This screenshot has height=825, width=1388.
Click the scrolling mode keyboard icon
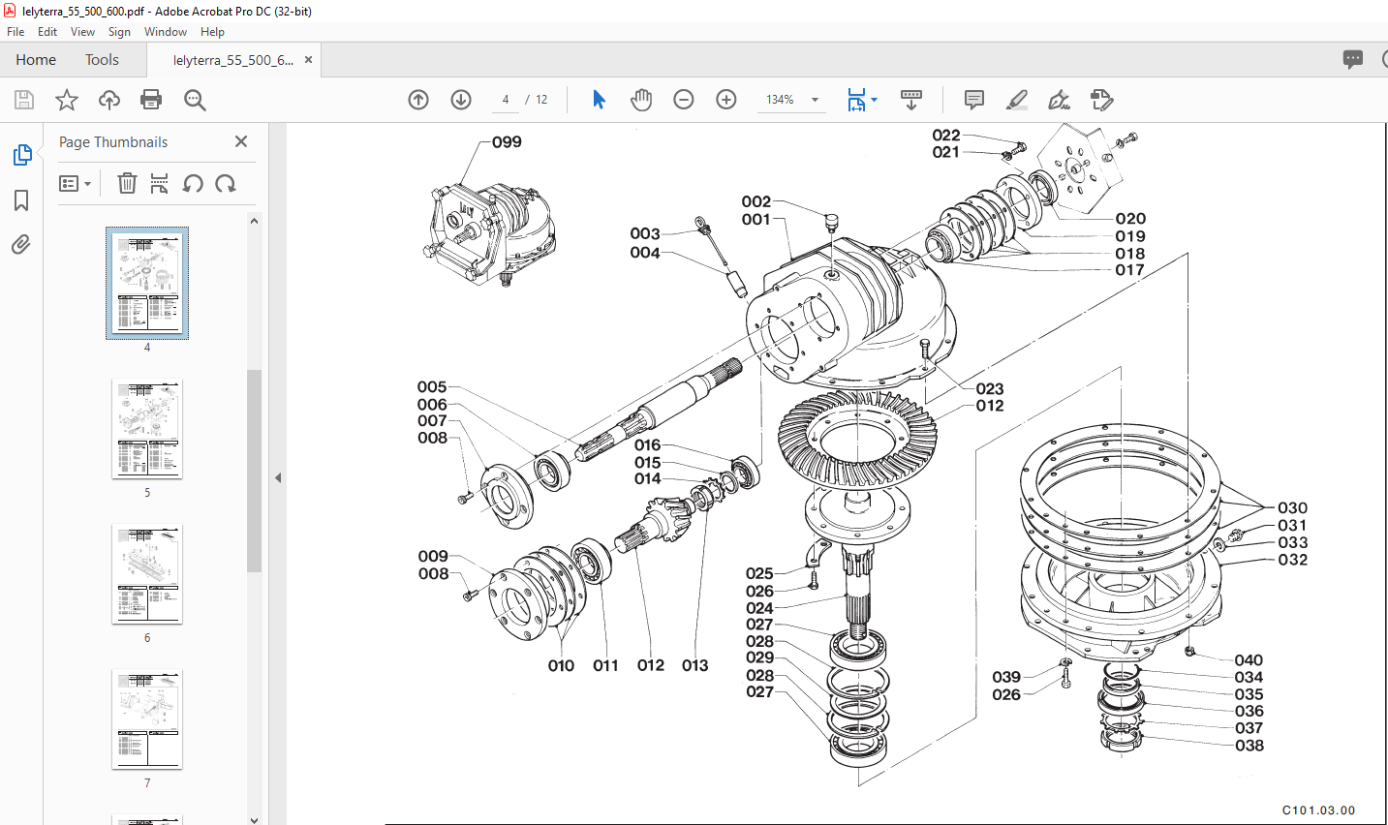911,100
